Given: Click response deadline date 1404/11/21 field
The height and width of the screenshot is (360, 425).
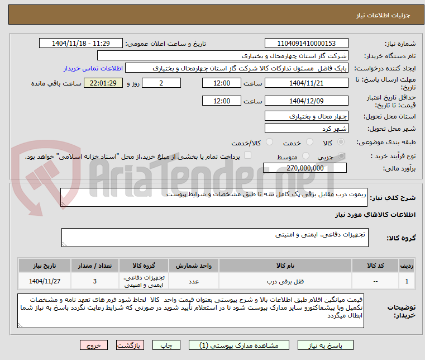Looking at the screenshot, I should (306, 83).
